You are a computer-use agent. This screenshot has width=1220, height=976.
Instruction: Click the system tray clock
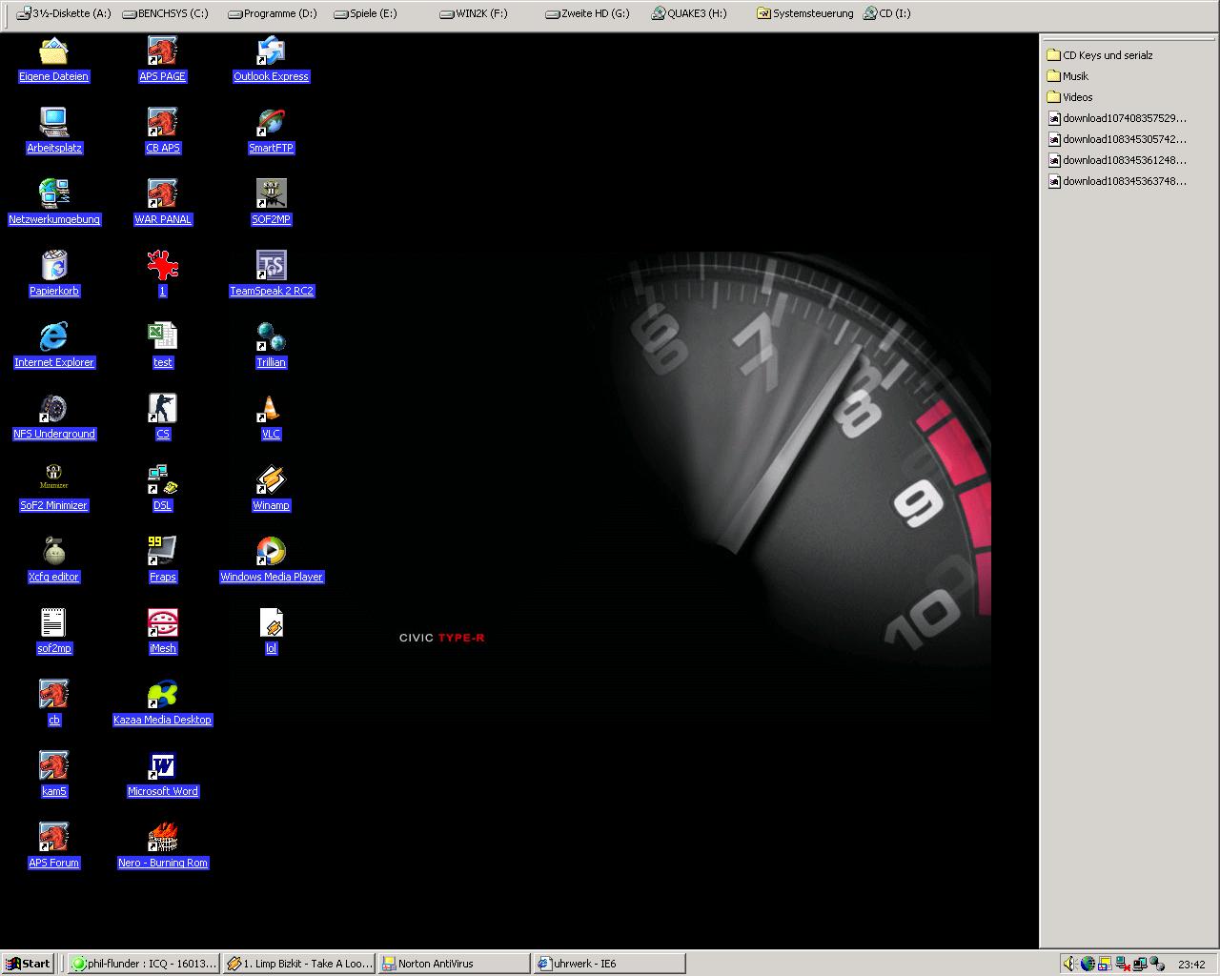click(x=1190, y=965)
